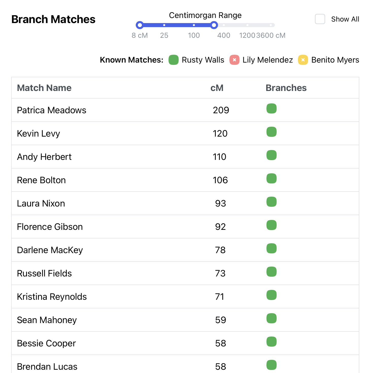Sort by the Match Name column header
Screen dimensions: 369x373
44,88
